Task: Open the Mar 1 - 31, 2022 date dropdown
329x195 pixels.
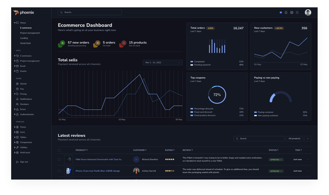Action: 163,63
